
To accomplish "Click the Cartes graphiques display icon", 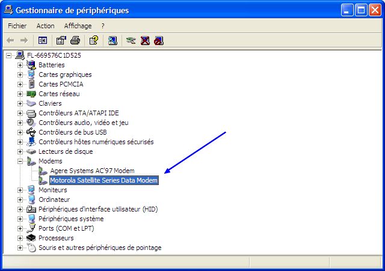I will point(31,75).
